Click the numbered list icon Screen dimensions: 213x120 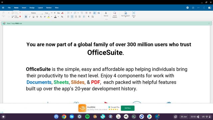click(x=75, y=13)
